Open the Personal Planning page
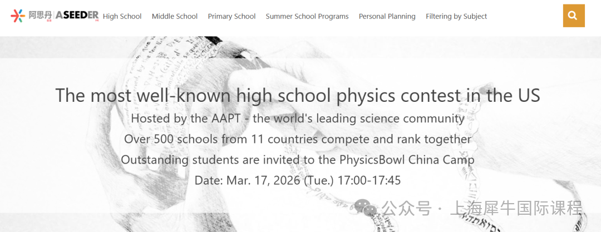This screenshot has width=601, height=232. 387,17
